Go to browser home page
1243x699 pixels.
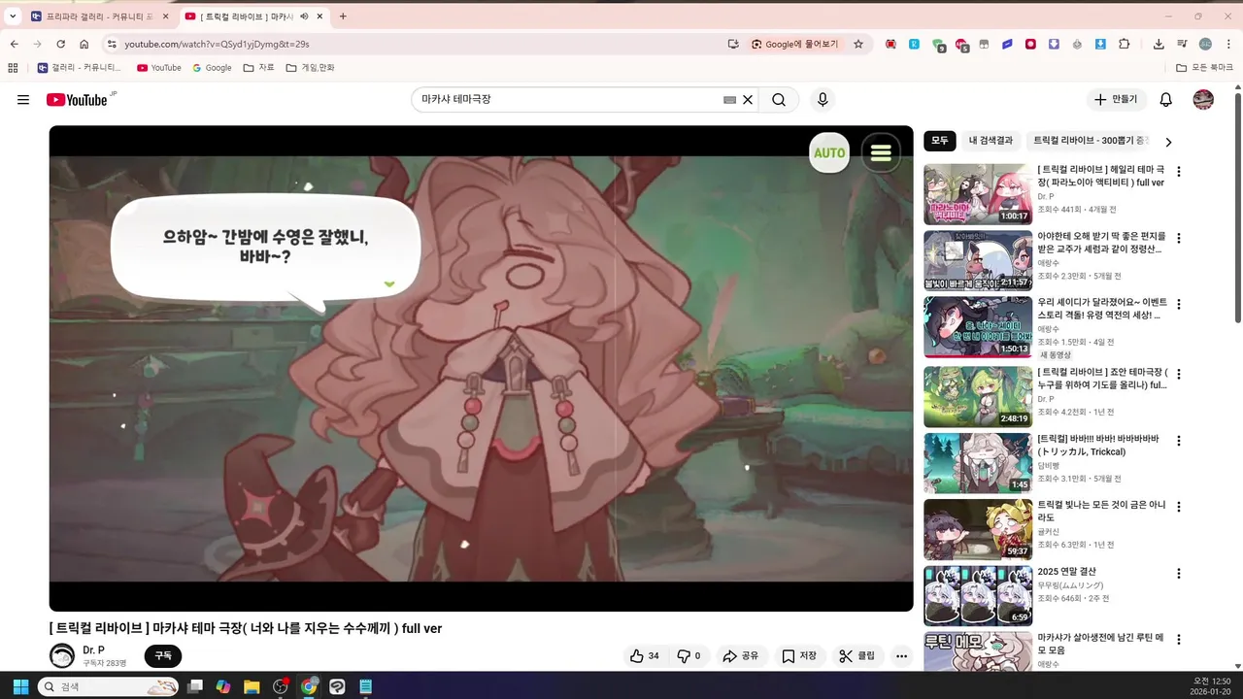tap(84, 44)
